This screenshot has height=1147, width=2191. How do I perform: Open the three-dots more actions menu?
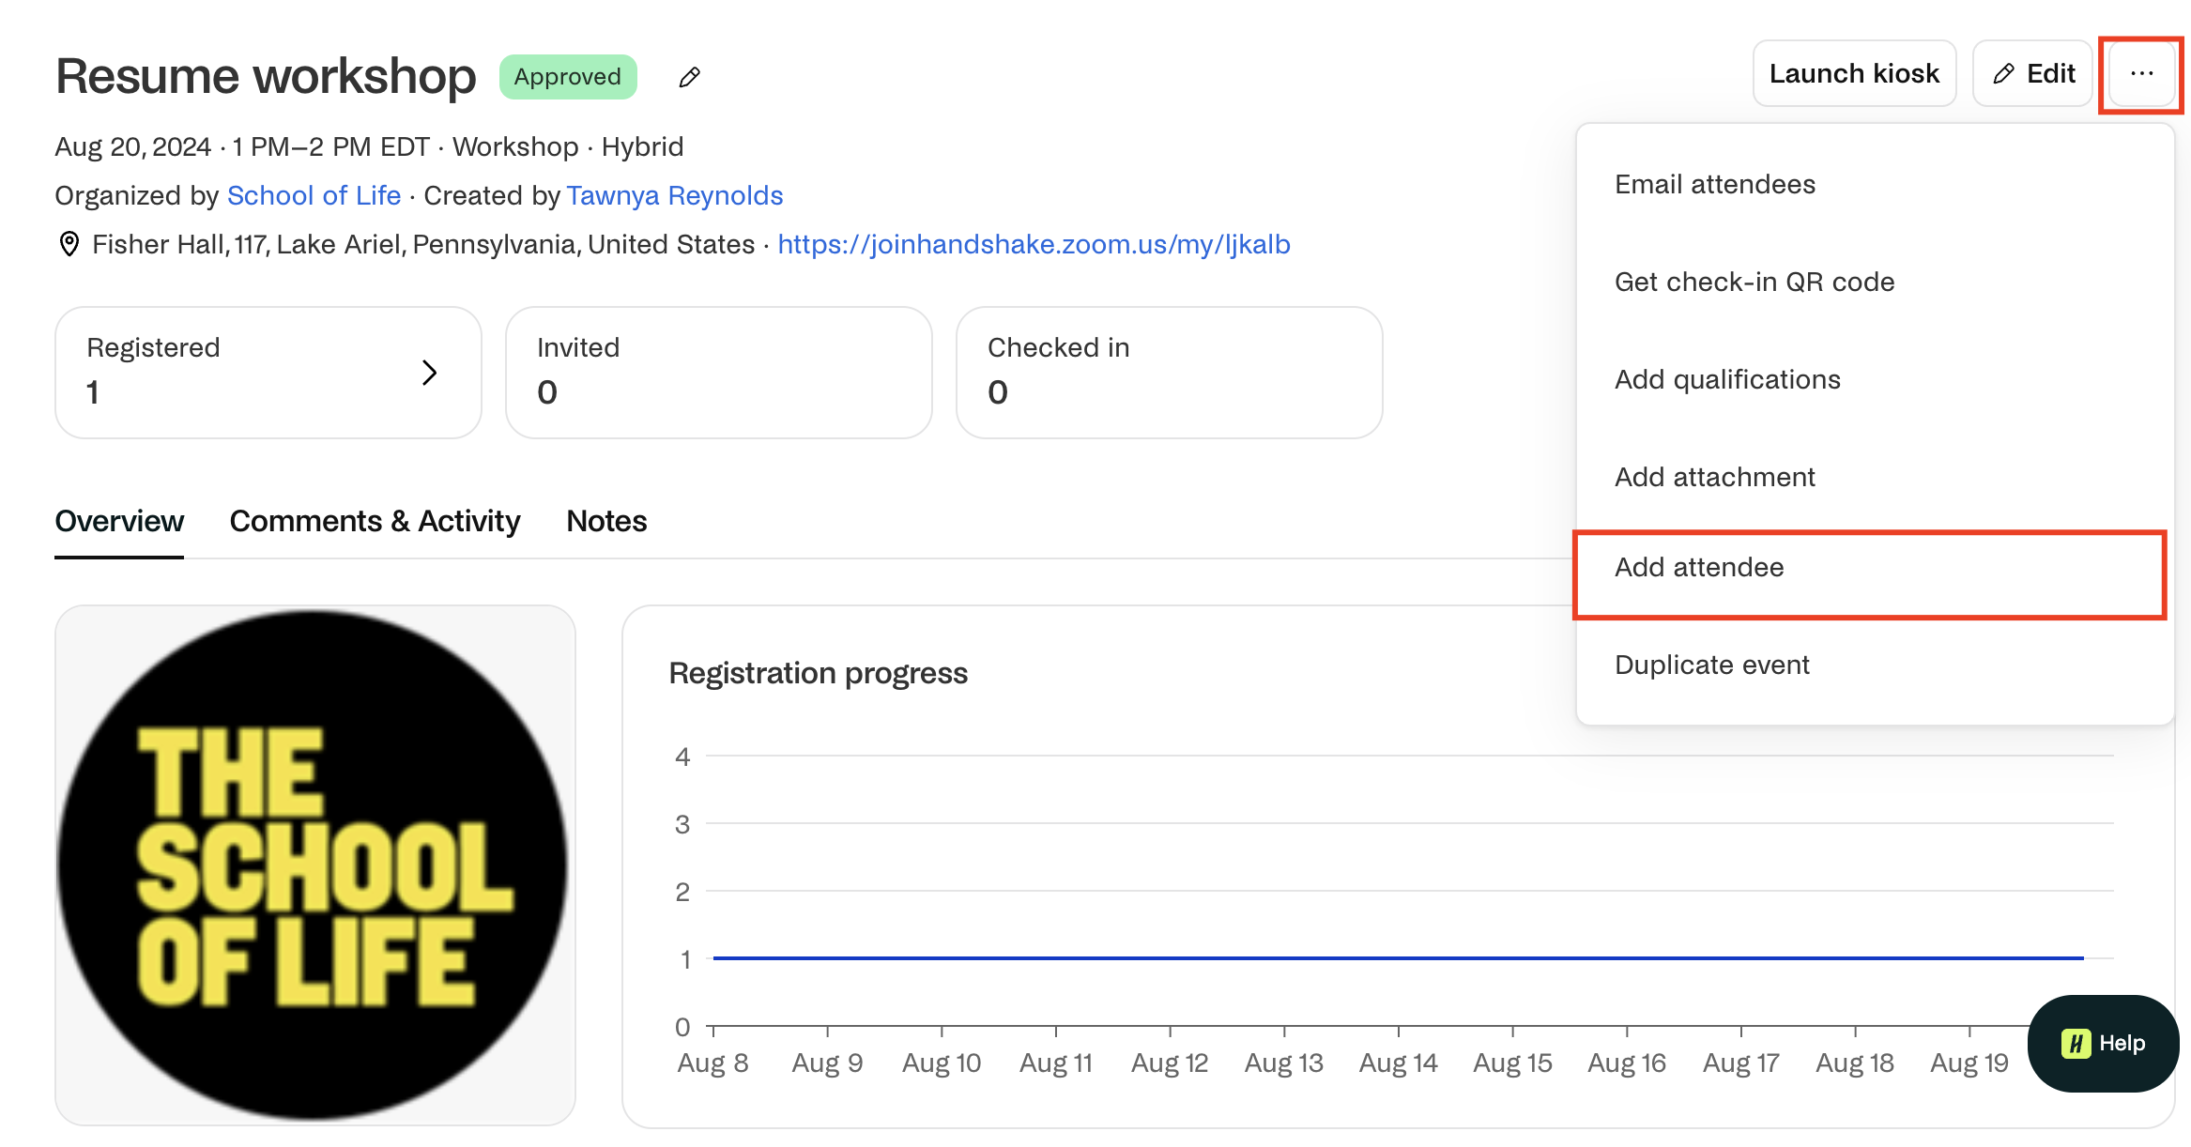pyautogui.click(x=2141, y=73)
